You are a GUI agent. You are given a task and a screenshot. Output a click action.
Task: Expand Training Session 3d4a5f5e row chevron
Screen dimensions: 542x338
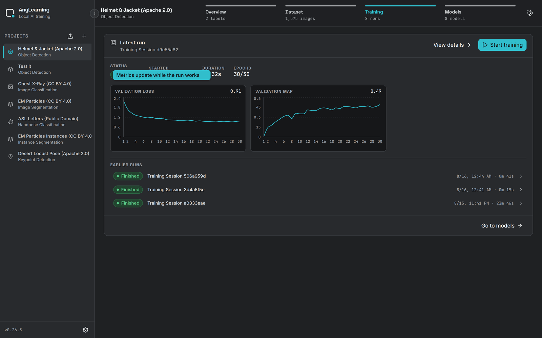(521, 190)
